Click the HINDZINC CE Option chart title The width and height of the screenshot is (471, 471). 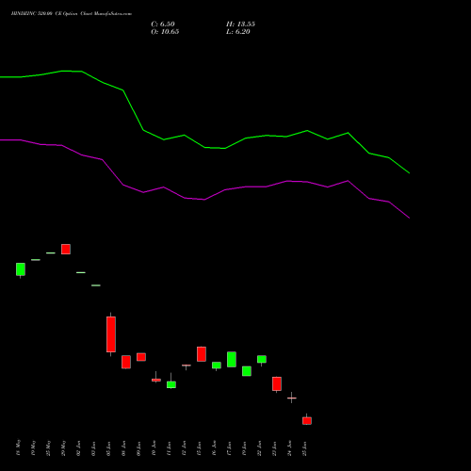tap(72, 14)
